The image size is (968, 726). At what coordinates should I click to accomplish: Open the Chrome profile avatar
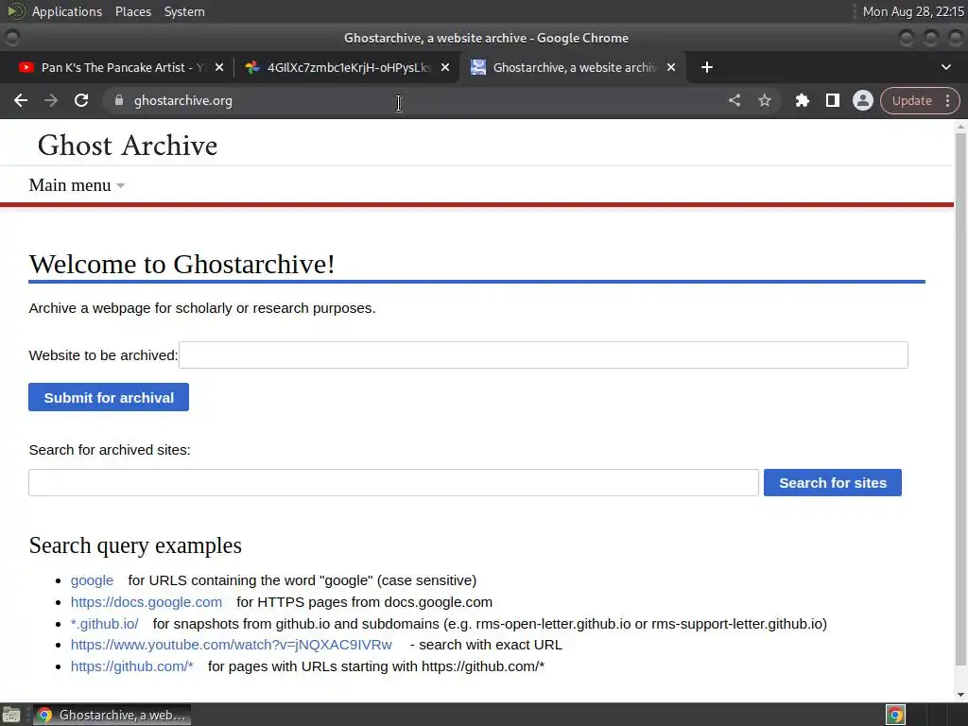(862, 100)
